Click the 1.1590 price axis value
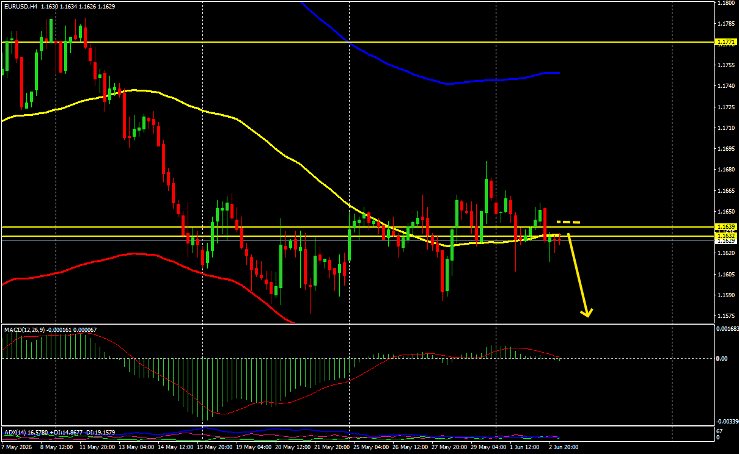 click(727, 295)
